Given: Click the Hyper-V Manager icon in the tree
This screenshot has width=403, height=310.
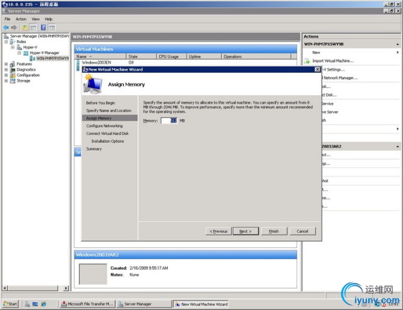Looking at the screenshot, I should (x=26, y=53).
